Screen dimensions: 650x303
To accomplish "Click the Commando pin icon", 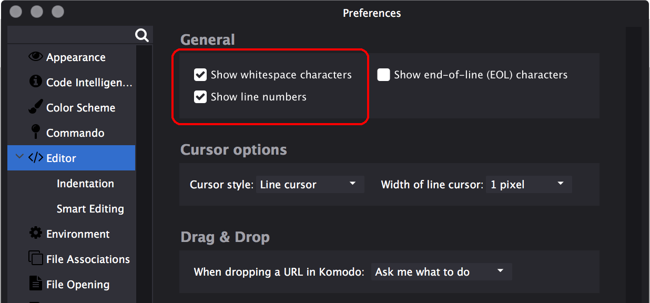I will coord(36,132).
